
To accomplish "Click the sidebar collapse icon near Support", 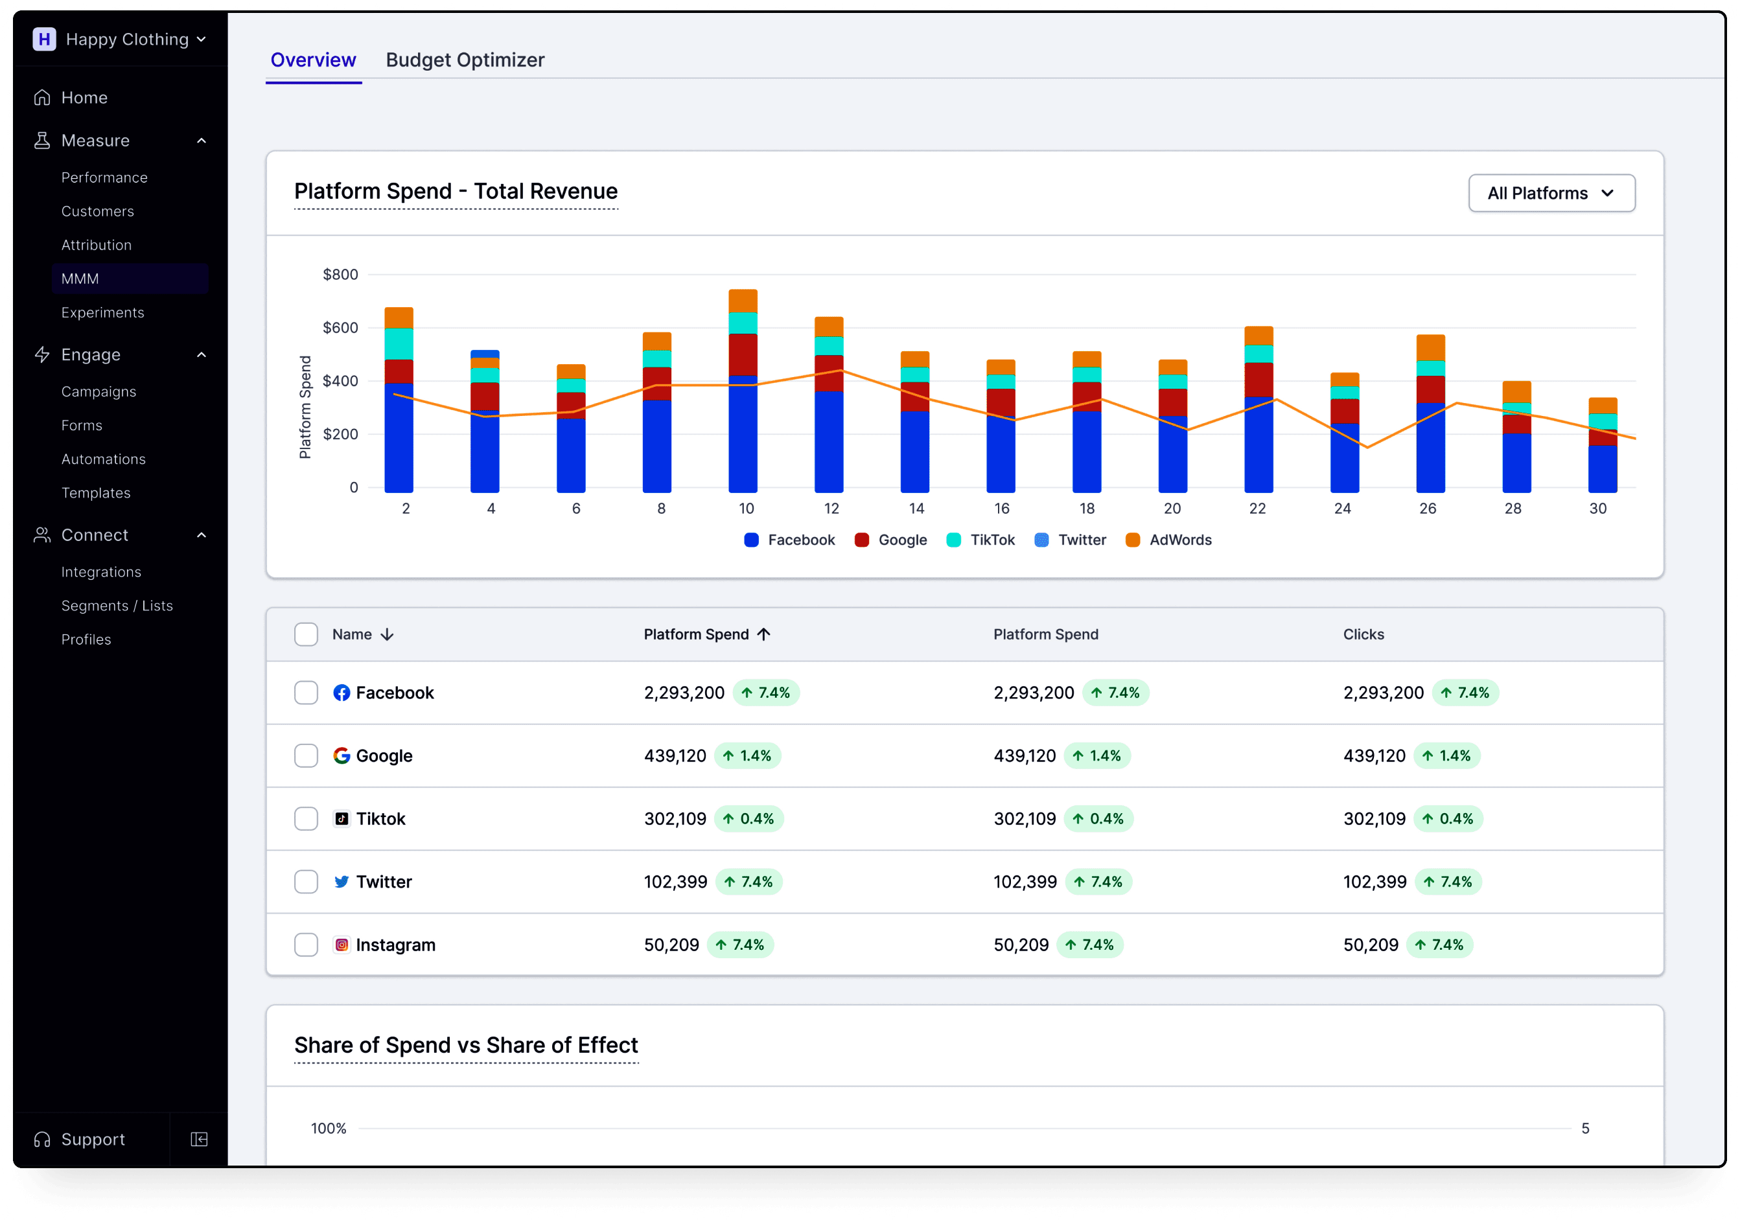I will click(198, 1139).
